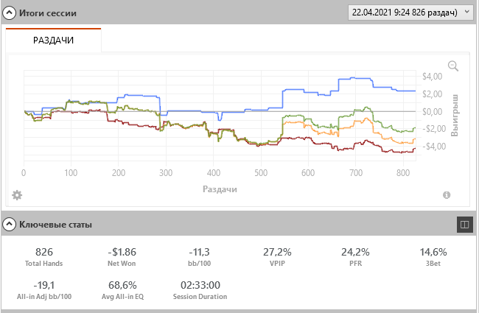479x313 pixels.
Task: Collapse the Ключевые статы section
Action: pyautogui.click(x=10, y=224)
